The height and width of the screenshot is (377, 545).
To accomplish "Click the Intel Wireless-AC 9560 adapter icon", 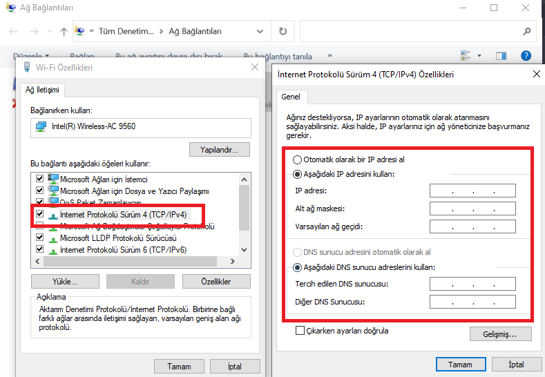I will (x=41, y=126).
